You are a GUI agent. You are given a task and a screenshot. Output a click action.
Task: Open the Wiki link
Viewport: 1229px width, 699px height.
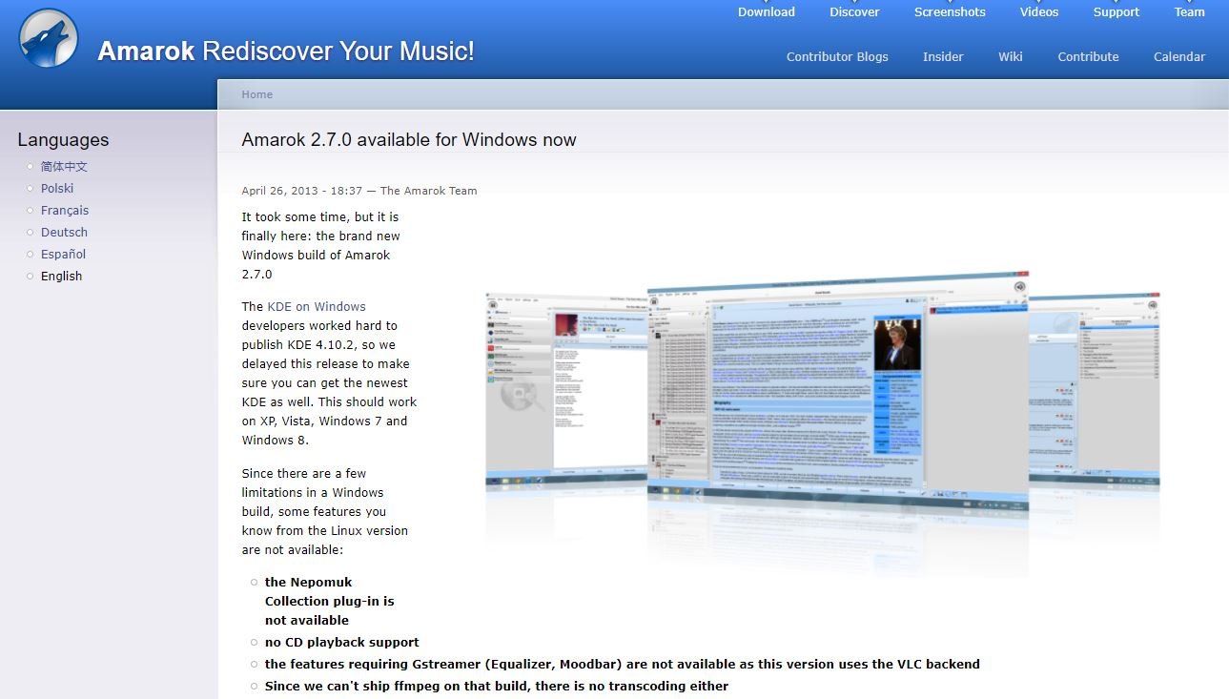tap(1011, 56)
